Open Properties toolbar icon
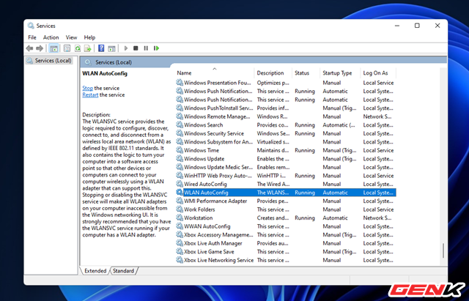469x301 pixels. [x=67, y=48]
